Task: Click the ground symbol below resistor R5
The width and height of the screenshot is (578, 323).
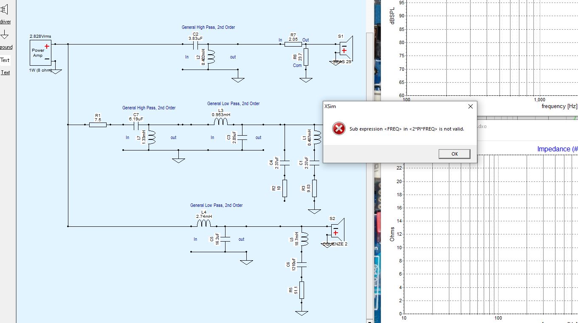Action: tap(302, 313)
